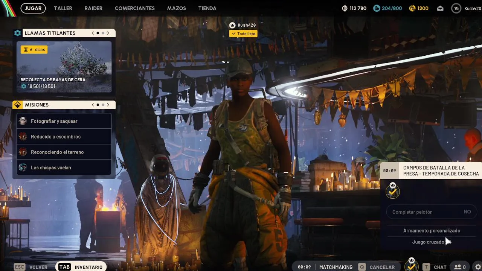Open settings gear in the bottom corner

click(478, 267)
